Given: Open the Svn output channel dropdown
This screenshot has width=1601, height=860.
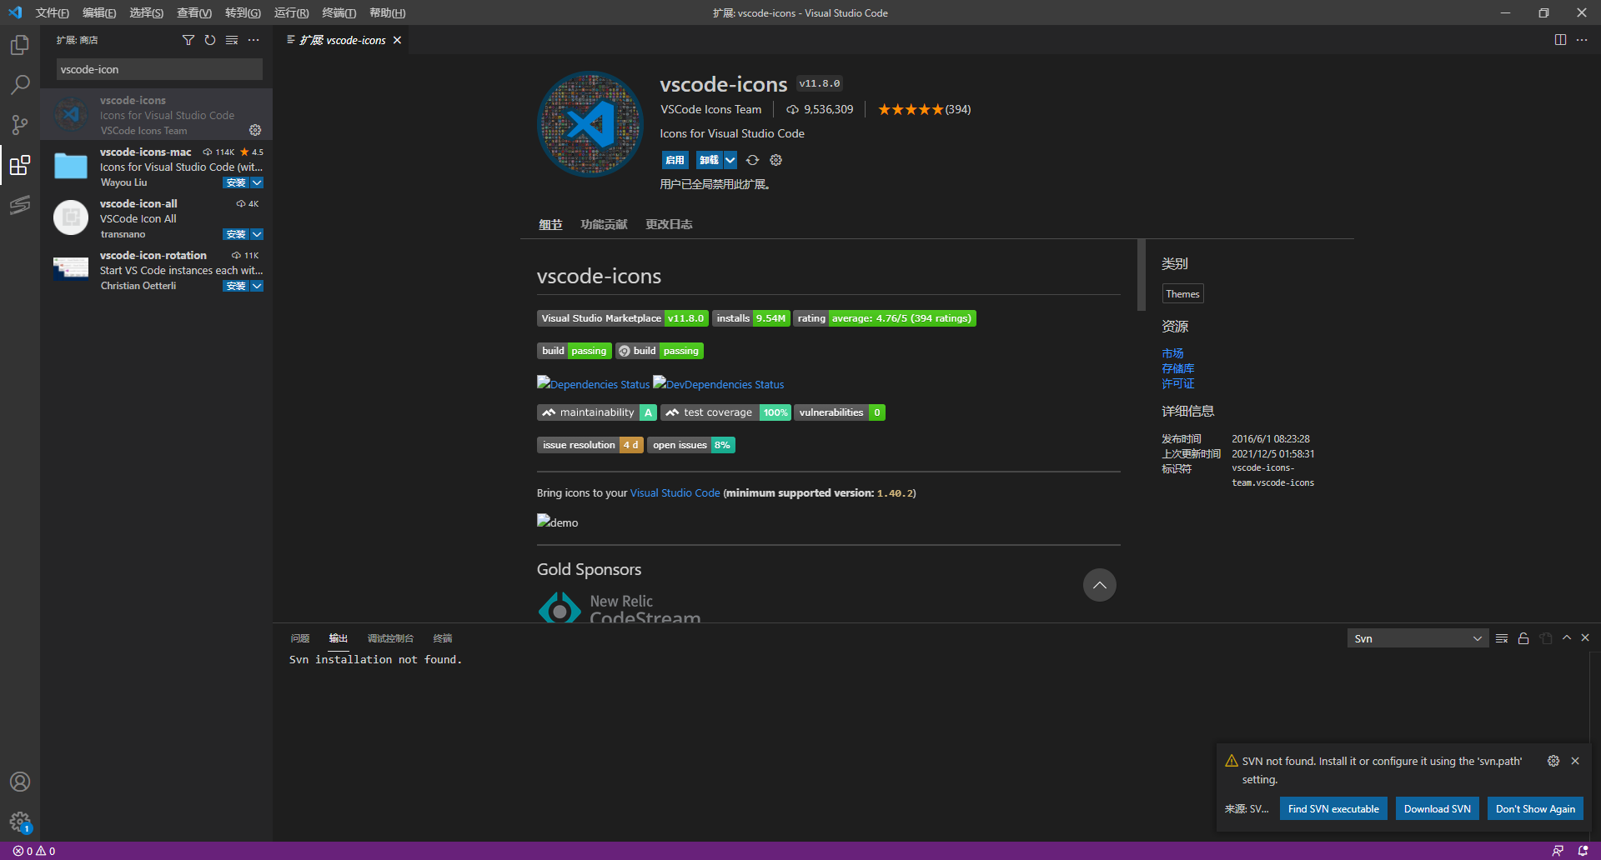Looking at the screenshot, I should [1418, 638].
